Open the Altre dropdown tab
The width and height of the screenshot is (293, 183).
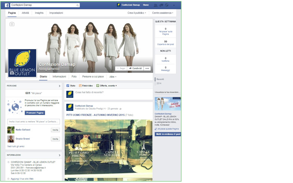coord(113,77)
